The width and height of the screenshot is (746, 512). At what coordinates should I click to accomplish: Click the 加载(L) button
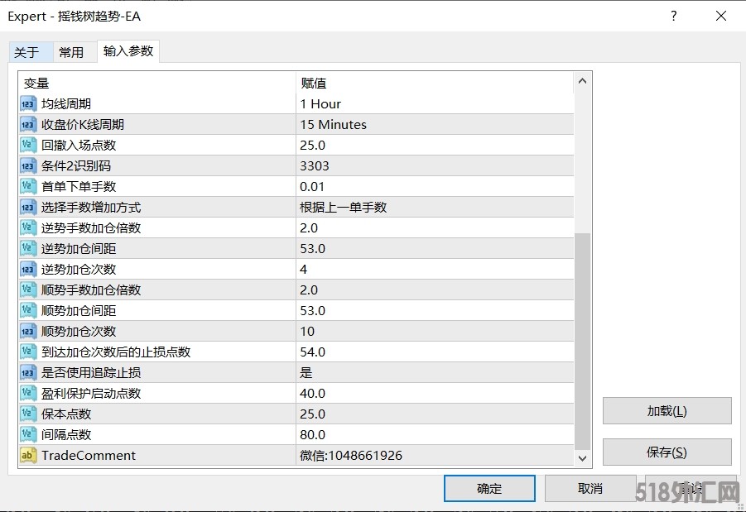(x=667, y=411)
